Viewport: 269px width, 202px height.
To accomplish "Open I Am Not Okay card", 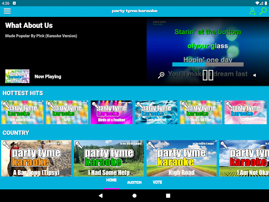I will (244, 158).
